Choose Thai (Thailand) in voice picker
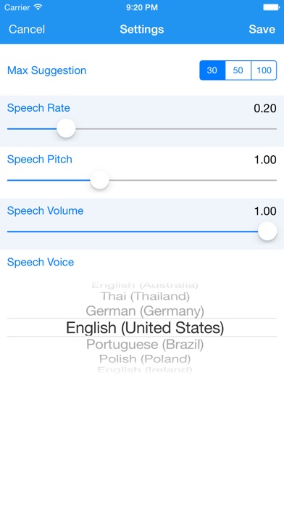Viewport: 284px width, 505px height. (x=145, y=296)
